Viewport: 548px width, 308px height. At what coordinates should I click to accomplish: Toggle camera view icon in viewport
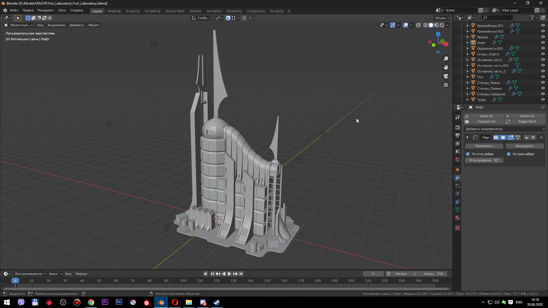(446, 76)
